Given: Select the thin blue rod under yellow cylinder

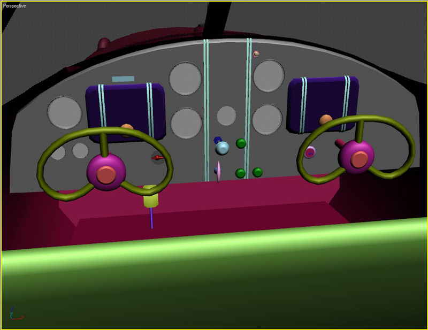Looking at the screenshot, I should coord(151,218).
